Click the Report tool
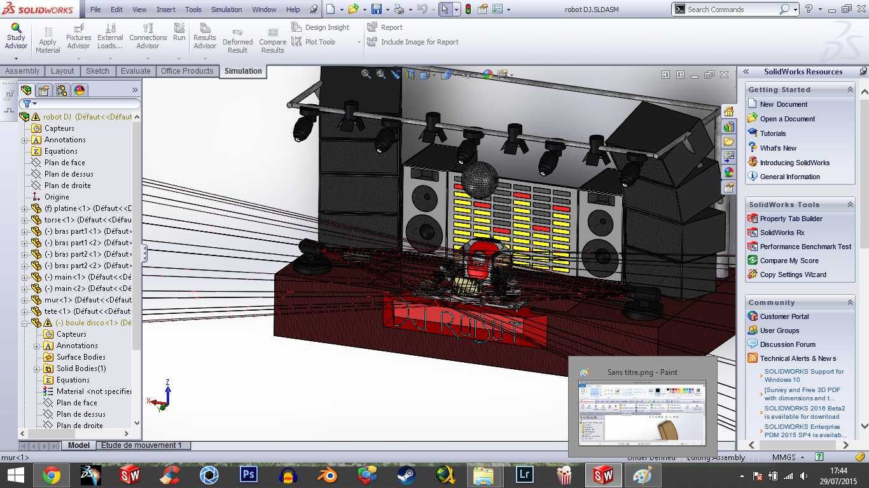This screenshot has width=869, height=488. (x=385, y=27)
